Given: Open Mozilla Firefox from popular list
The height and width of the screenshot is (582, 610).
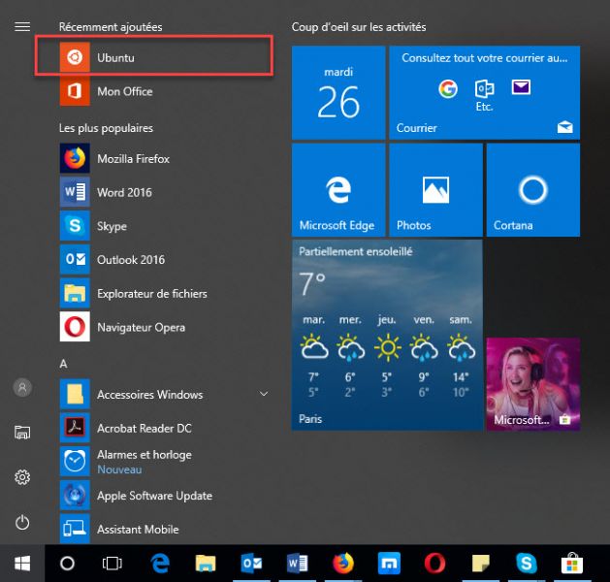Looking at the screenshot, I should click(x=165, y=158).
